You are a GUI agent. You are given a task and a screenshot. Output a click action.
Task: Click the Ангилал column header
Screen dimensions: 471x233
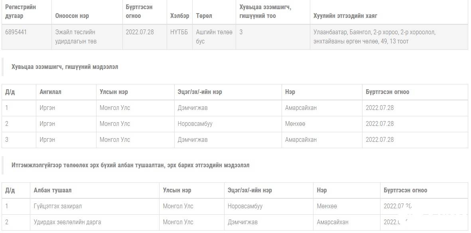click(51, 92)
